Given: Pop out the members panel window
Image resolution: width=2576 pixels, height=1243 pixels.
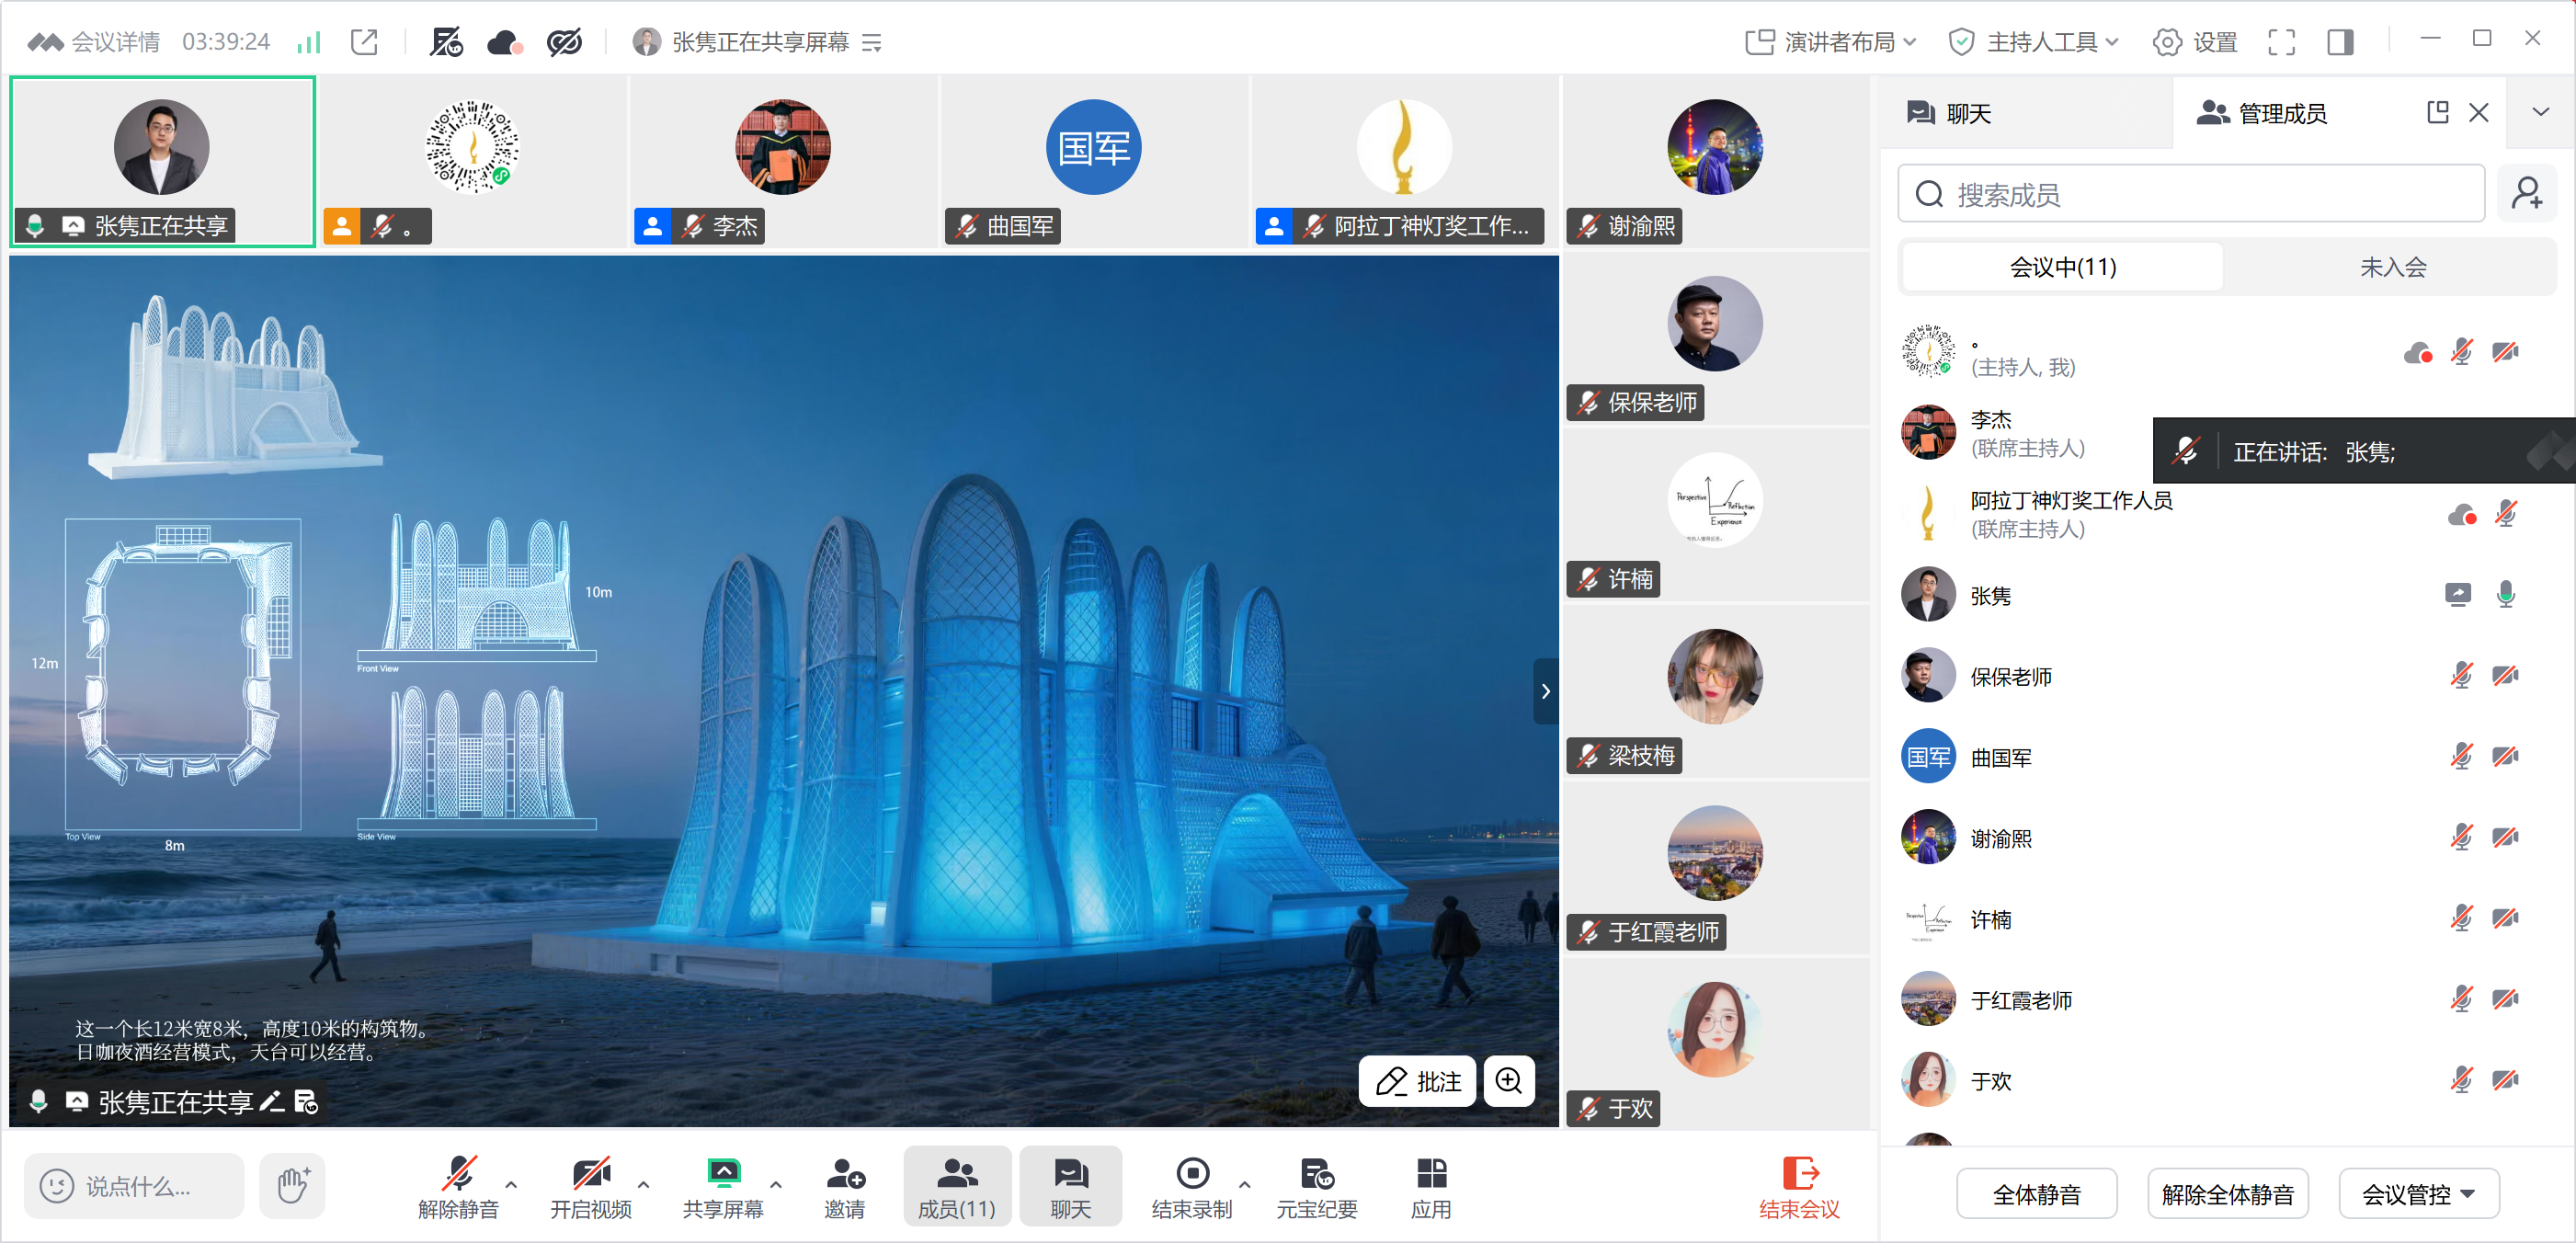Looking at the screenshot, I should tap(2437, 113).
